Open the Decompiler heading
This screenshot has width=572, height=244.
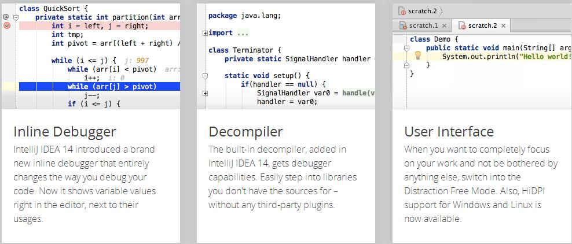(x=245, y=132)
